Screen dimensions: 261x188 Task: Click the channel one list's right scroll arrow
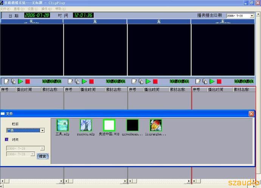61,181
